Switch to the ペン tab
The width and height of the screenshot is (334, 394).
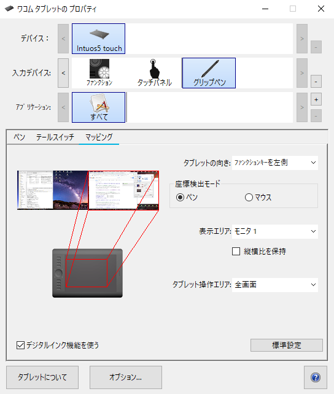pos(20,137)
